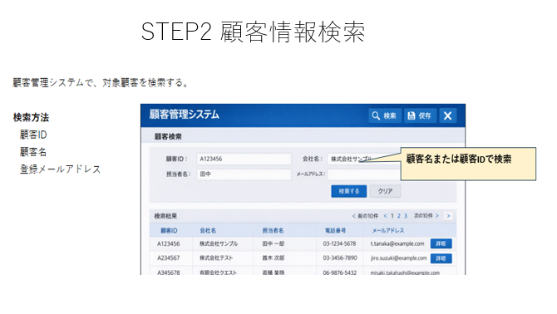Select table cell A234567 in results

pos(169,258)
